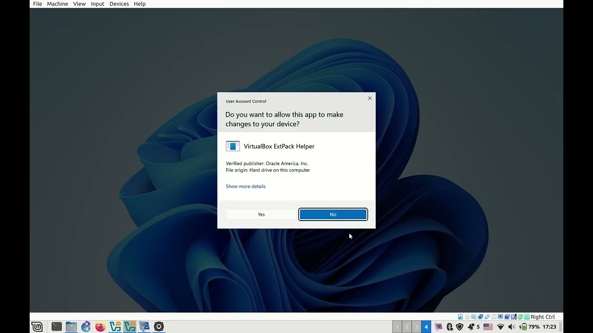Click the shared folders status icon
The width and height of the screenshot is (593, 333).
494,317
